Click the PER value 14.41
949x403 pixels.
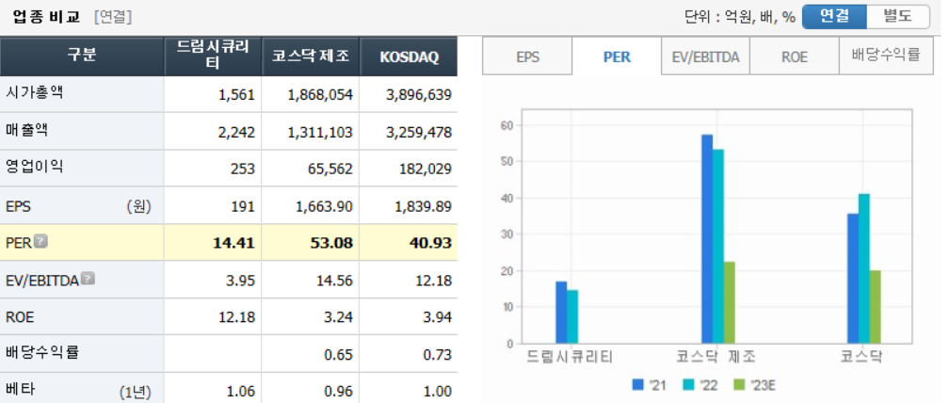coord(233,243)
